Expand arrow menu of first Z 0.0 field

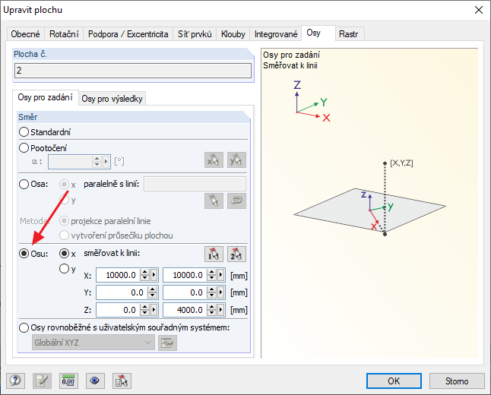[x=154, y=310]
